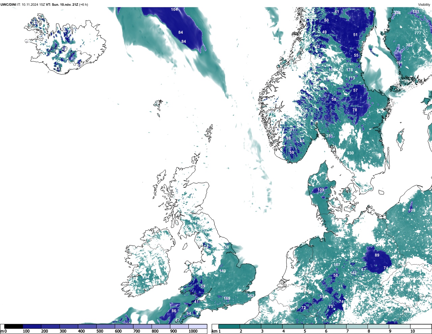This screenshot has width=432, height=334.
Task: Choose the 4–5 km legend swatch
Action: point(293,326)
